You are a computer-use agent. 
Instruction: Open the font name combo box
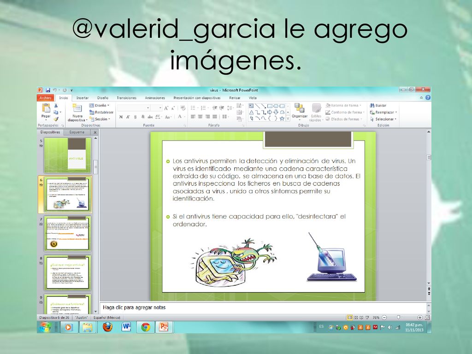133,108
